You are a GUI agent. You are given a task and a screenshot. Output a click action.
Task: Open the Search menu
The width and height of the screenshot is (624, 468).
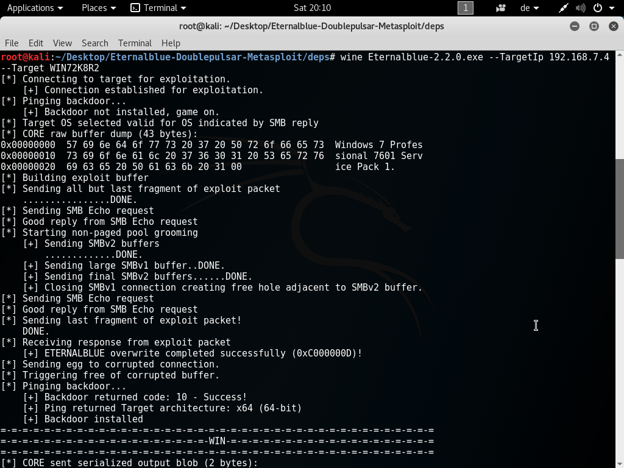(94, 43)
